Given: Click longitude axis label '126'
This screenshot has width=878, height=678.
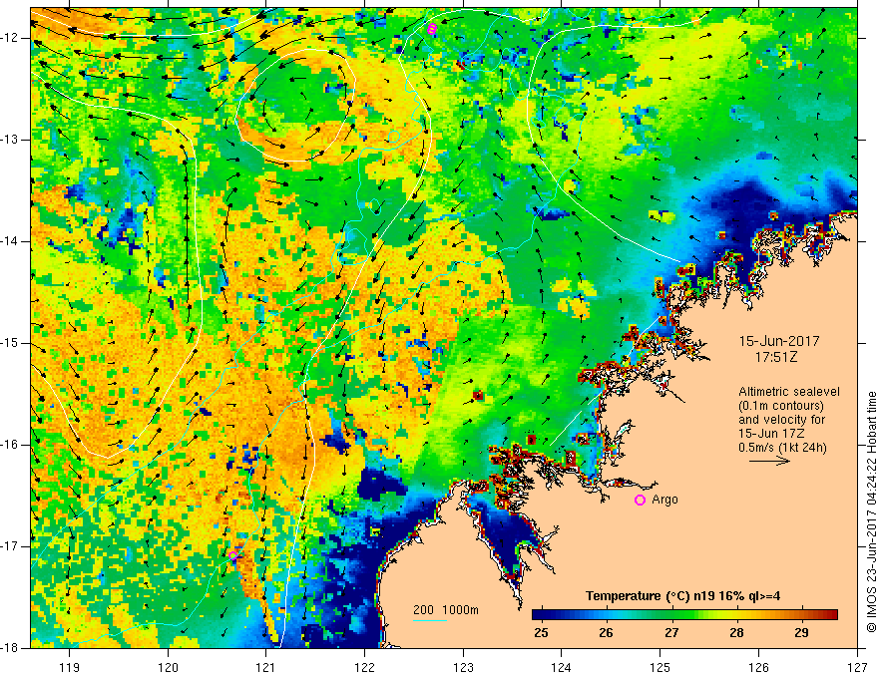Looking at the screenshot, I should click(x=758, y=668).
